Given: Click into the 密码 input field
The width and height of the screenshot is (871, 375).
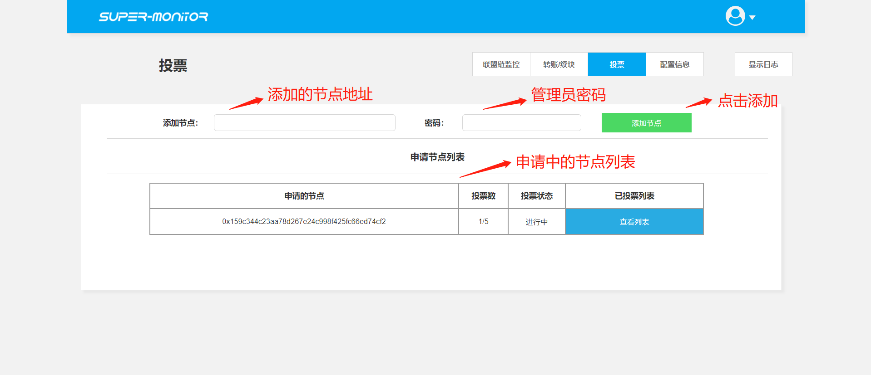Looking at the screenshot, I should click(521, 123).
